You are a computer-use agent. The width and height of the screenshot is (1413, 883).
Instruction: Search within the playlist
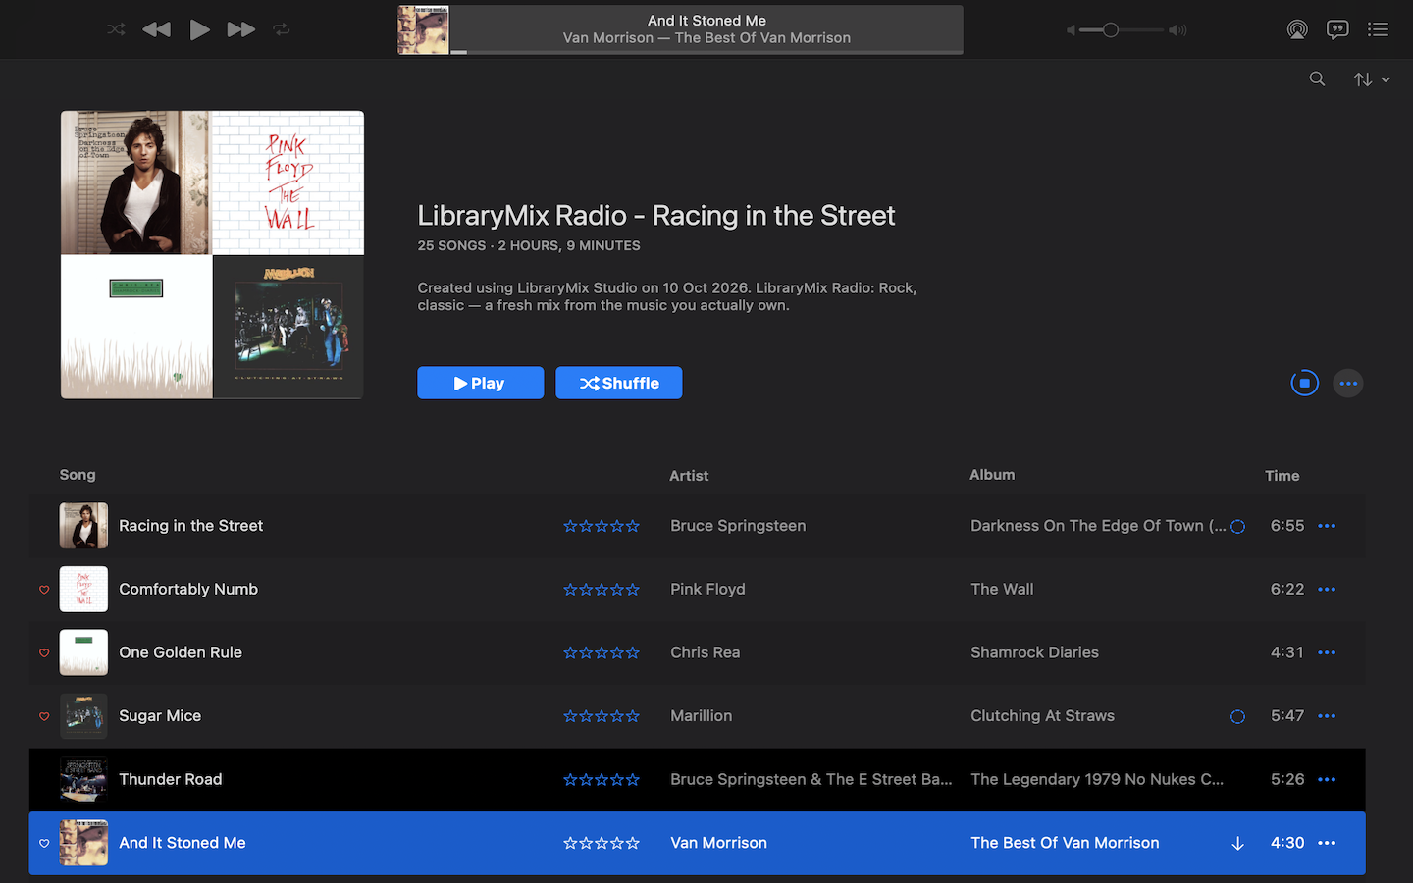[x=1317, y=79]
